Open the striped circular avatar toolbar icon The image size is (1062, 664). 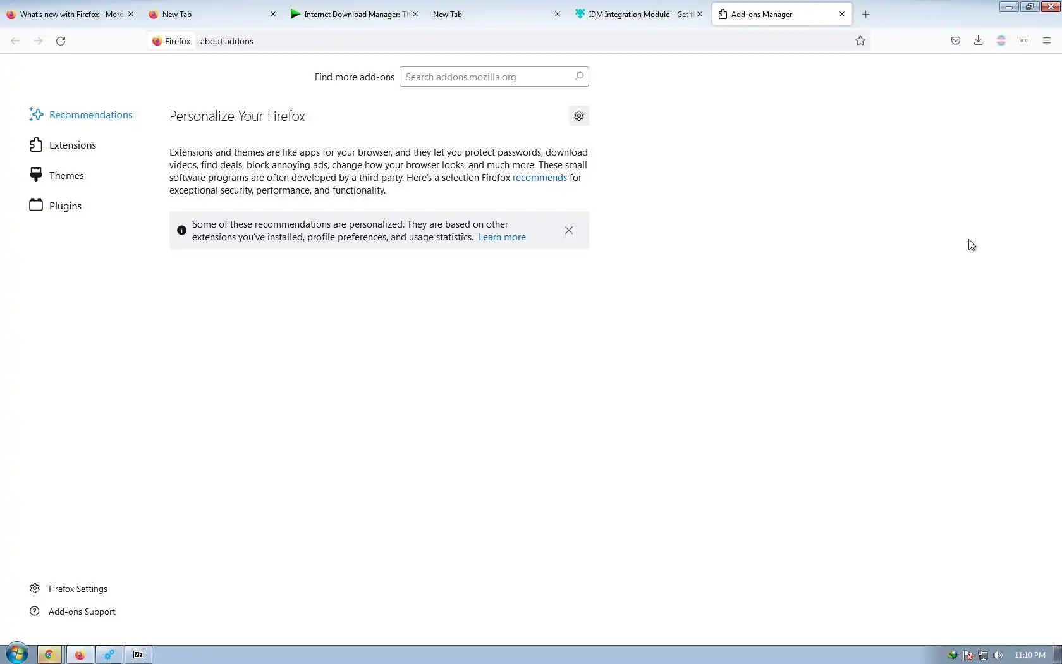(x=1001, y=41)
